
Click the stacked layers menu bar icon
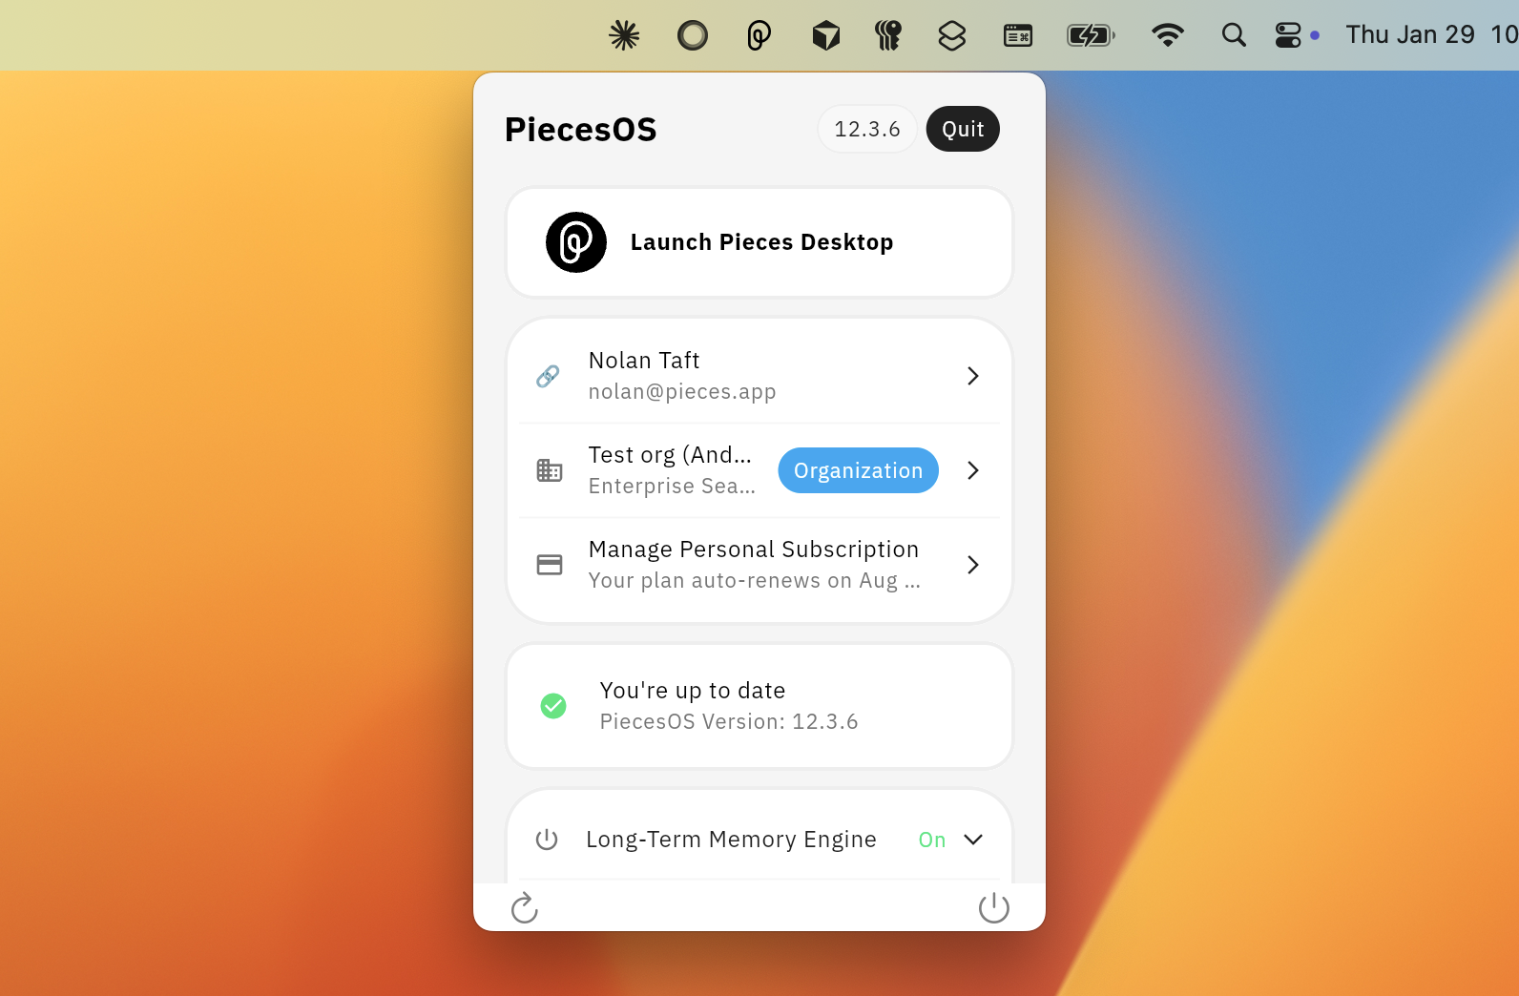(952, 35)
